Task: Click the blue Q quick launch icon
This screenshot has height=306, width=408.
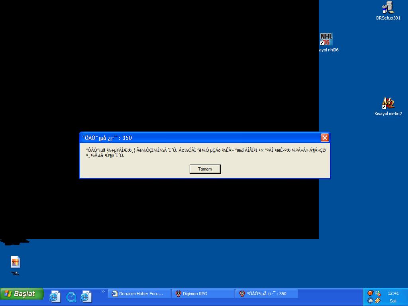Action: tap(71, 297)
